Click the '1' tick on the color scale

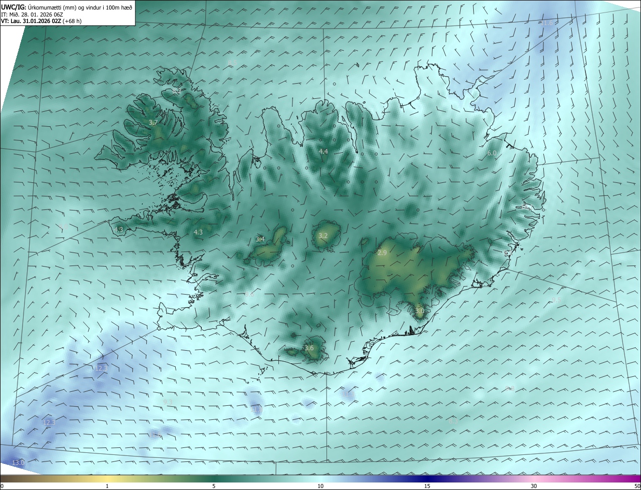click(107, 486)
